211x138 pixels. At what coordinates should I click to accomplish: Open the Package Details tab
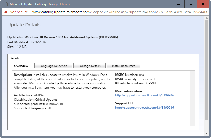(89, 66)
